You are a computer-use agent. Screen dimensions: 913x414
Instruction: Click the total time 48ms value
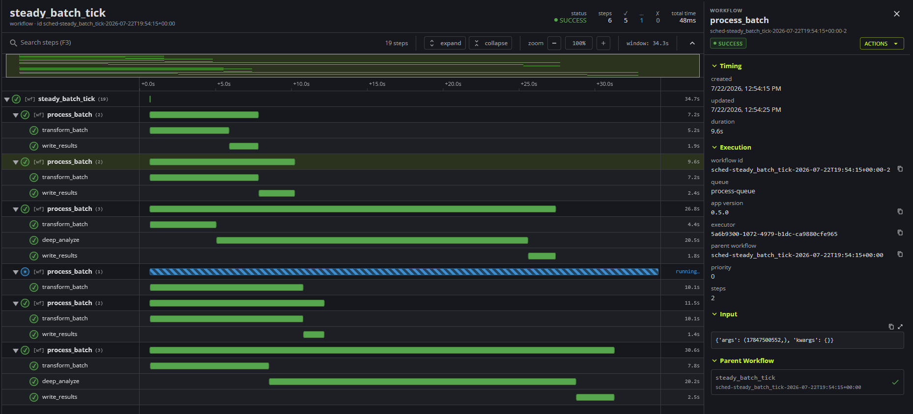687,21
